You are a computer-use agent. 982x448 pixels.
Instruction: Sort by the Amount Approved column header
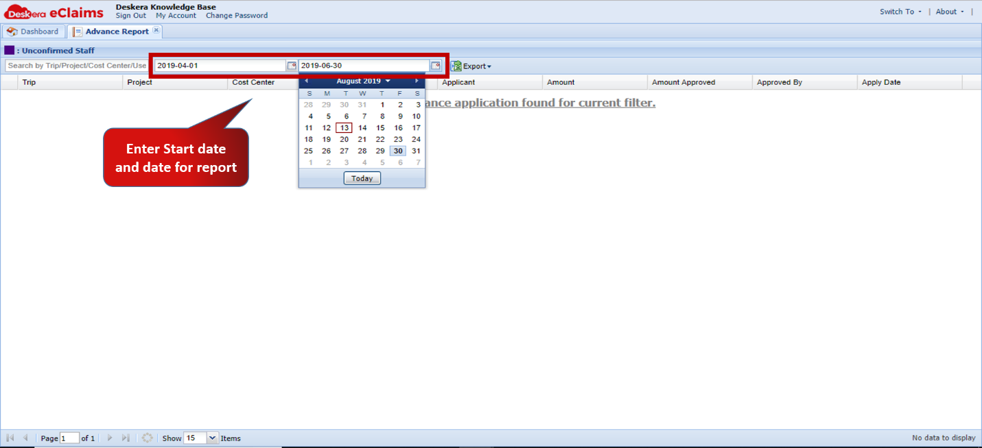700,82
